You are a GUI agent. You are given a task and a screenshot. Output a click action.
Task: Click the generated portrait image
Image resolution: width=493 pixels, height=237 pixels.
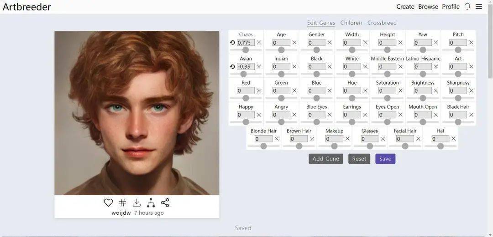pos(137,113)
